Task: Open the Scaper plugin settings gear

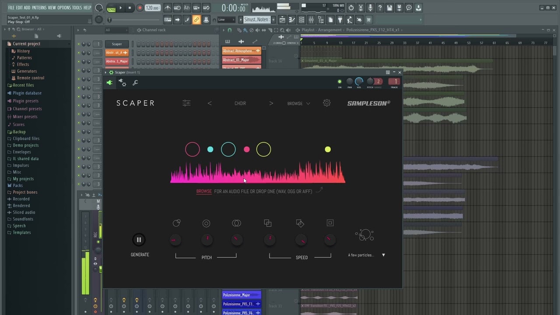Action: tap(327, 103)
